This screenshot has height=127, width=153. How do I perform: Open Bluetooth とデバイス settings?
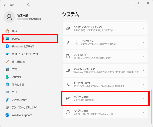(x=30, y=46)
